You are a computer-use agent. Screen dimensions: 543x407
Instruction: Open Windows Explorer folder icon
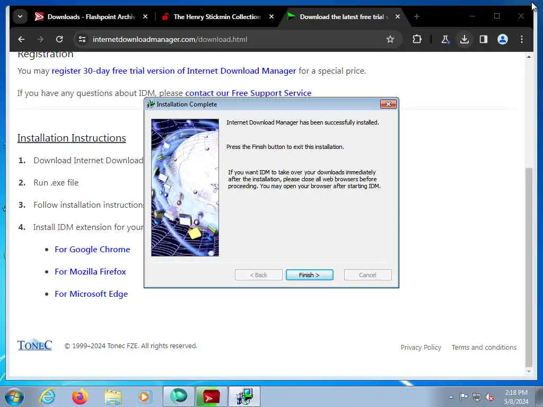113,397
